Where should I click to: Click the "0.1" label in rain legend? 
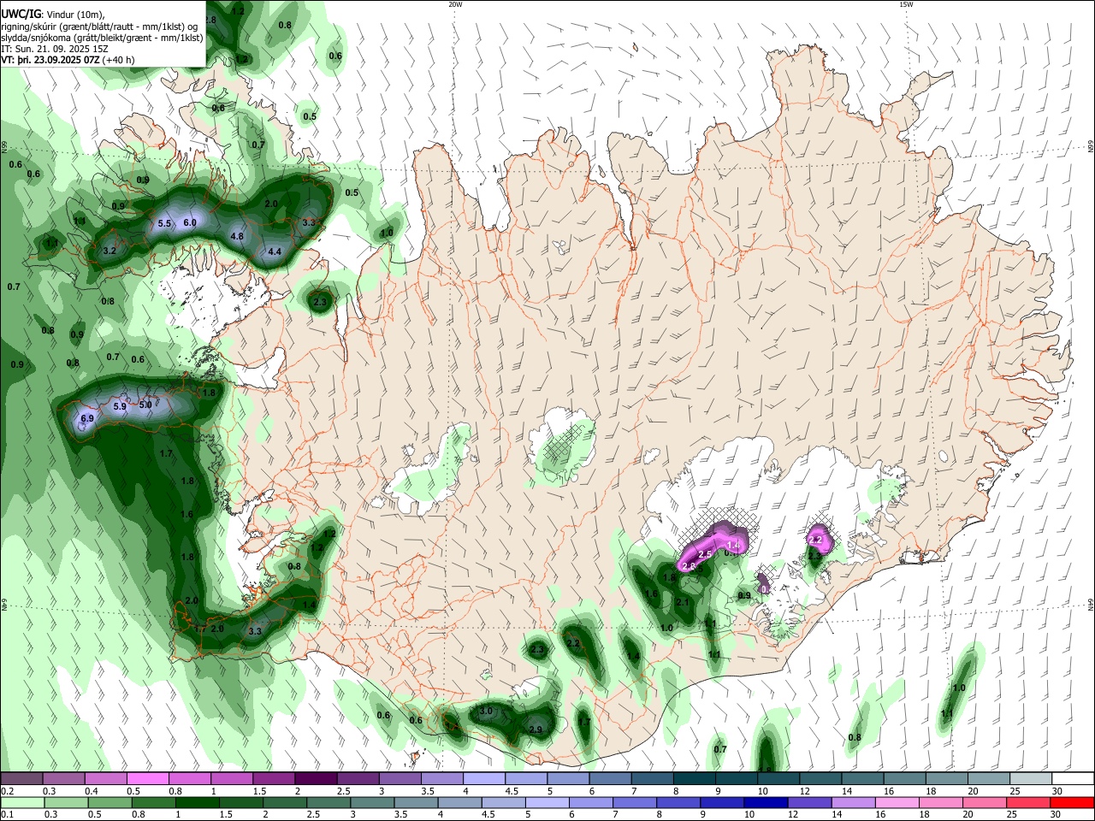pyautogui.click(x=8, y=815)
